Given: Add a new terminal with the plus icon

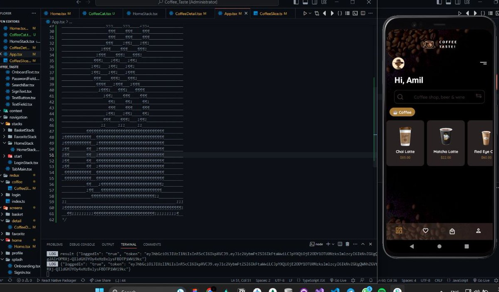Looking at the screenshot, I should click(328, 244).
